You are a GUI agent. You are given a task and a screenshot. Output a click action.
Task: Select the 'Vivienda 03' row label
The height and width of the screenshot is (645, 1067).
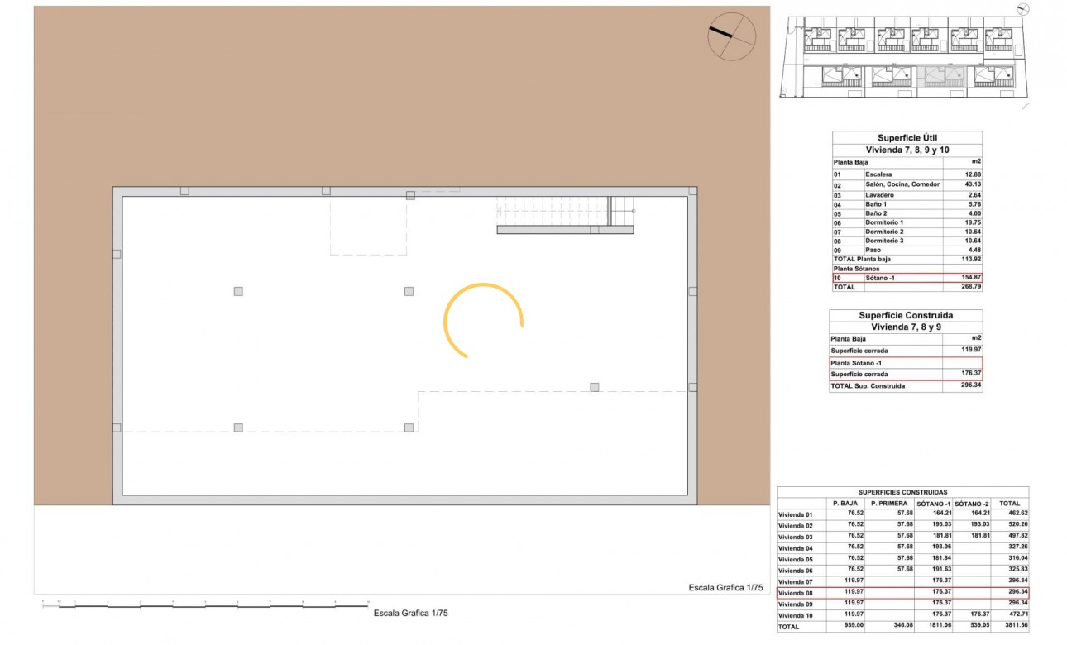(x=796, y=537)
